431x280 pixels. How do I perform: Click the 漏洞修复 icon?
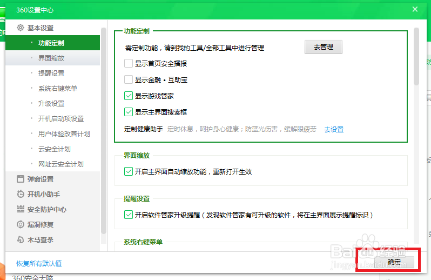(21, 224)
